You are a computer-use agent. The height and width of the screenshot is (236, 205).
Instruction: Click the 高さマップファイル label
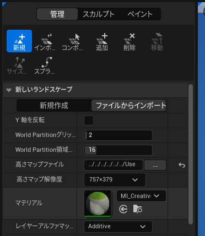tap(40, 164)
